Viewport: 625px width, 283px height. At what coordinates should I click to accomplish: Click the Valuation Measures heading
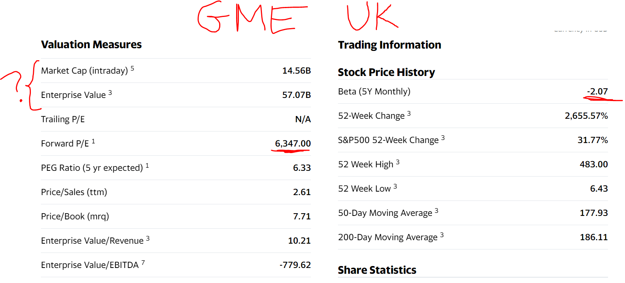pos(91,45)
